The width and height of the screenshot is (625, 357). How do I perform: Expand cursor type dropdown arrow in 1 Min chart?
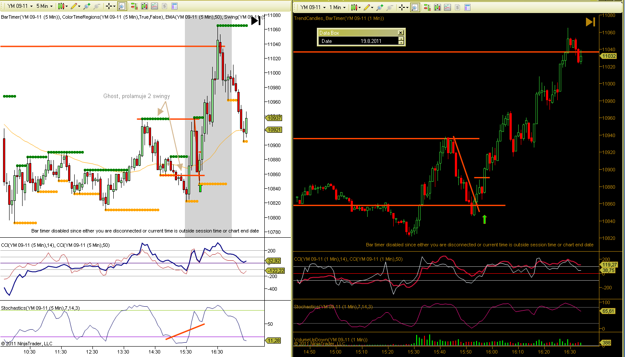point(408,7)
